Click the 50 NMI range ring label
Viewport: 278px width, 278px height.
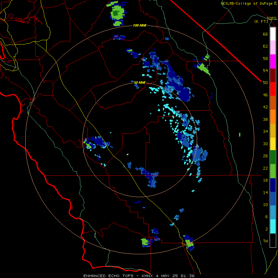pos(140,82)
